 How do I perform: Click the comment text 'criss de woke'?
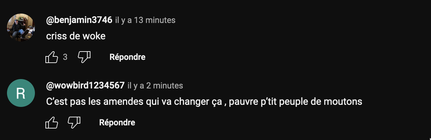pos(76,36)
